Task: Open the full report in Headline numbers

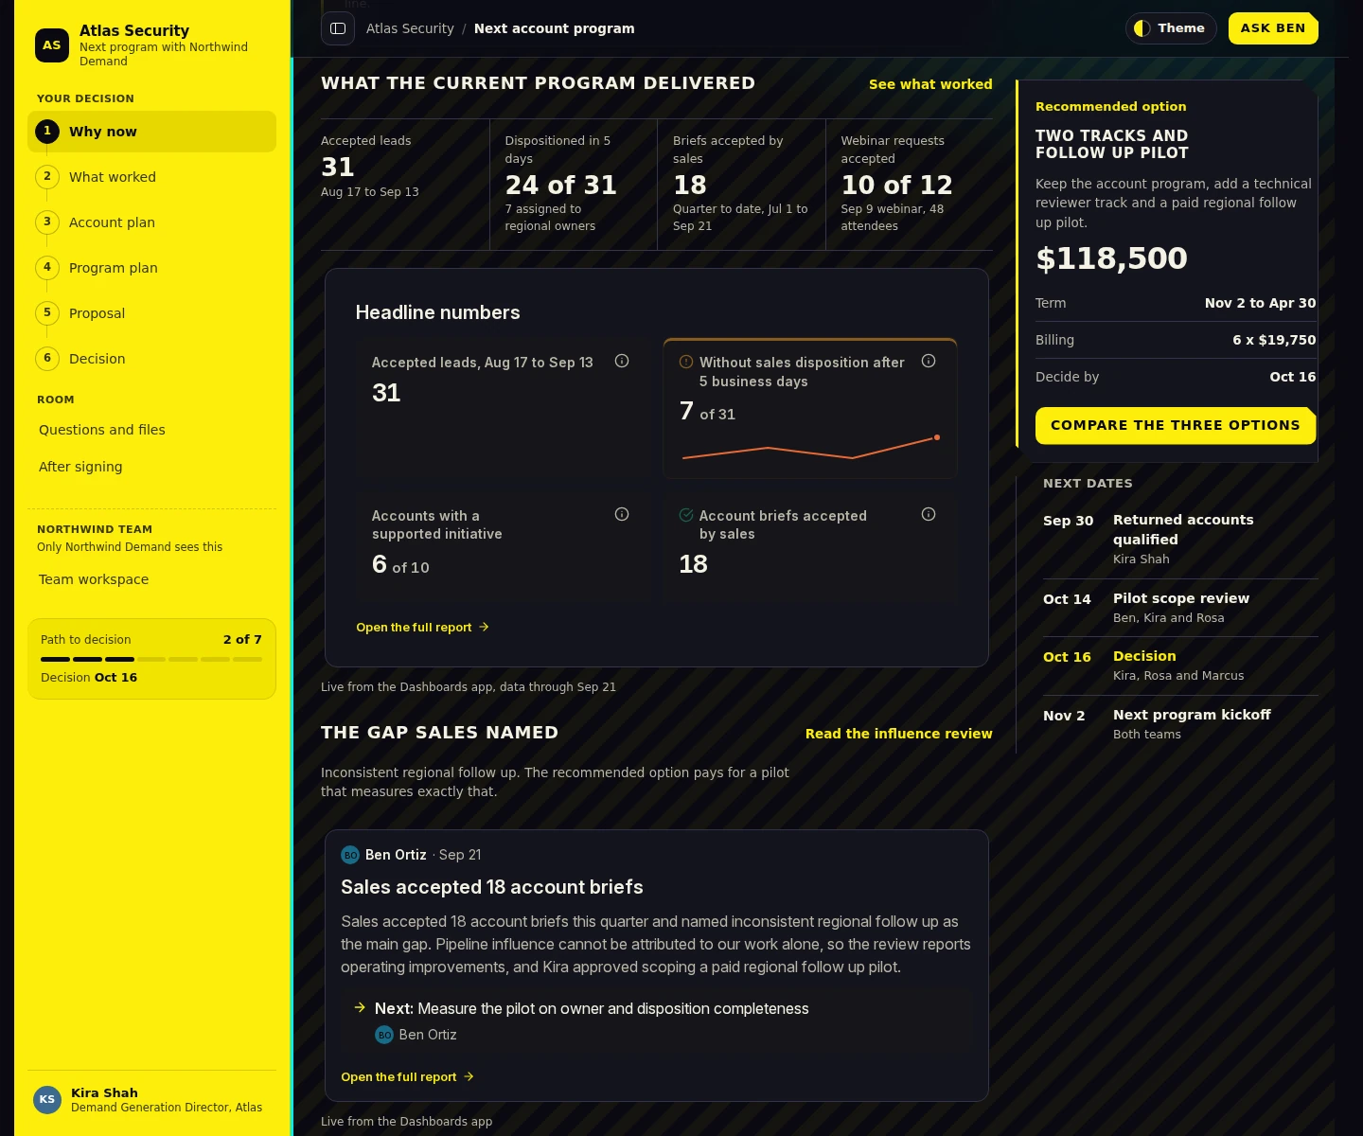Action: [422, 627]
